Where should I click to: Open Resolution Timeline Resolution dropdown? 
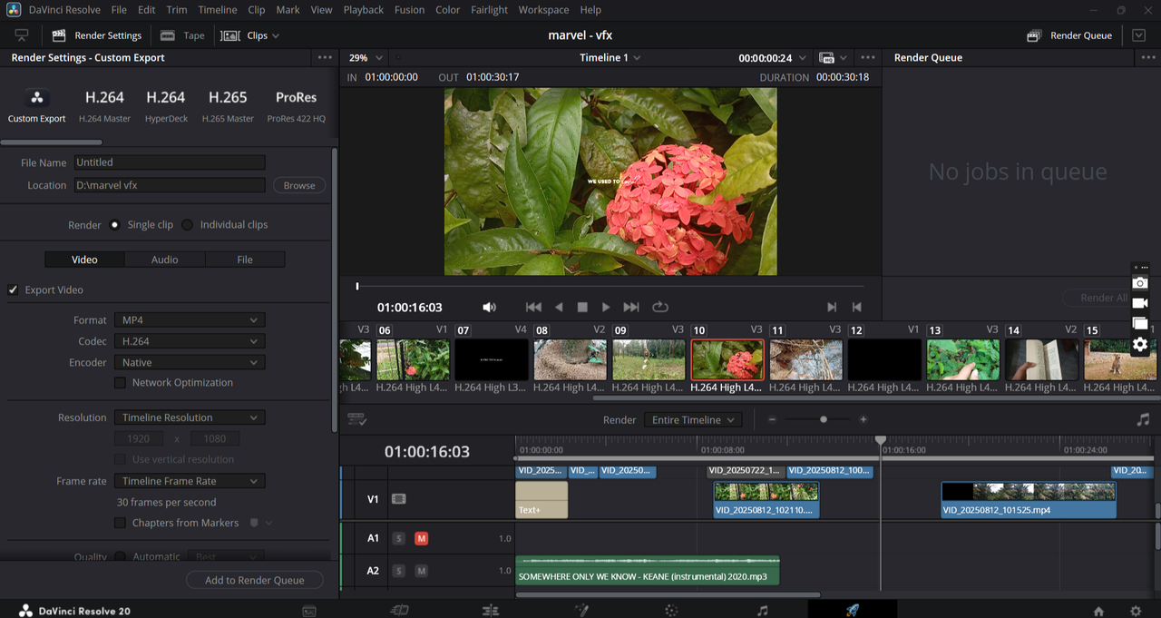tap(190, 418)
